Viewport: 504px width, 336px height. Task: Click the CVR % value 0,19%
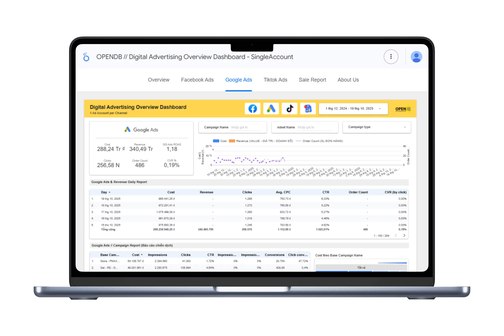click(x=172, y=165)
